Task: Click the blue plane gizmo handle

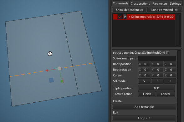Action: coord(51,80)
